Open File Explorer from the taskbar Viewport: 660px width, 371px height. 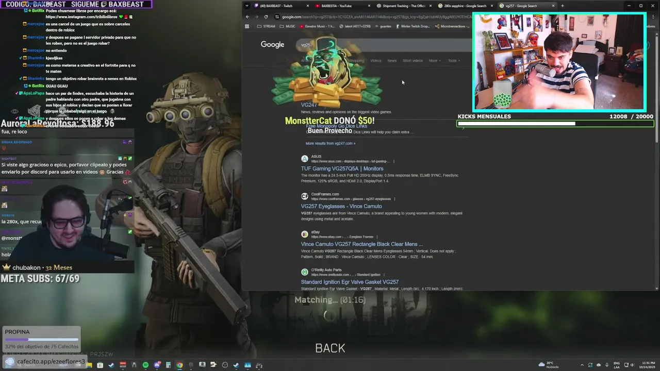[90, 365]
